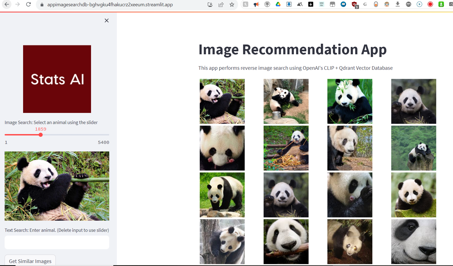The image size is (453, 266).
Task: Click the animal selection slider handle
Action: (41, 134)
